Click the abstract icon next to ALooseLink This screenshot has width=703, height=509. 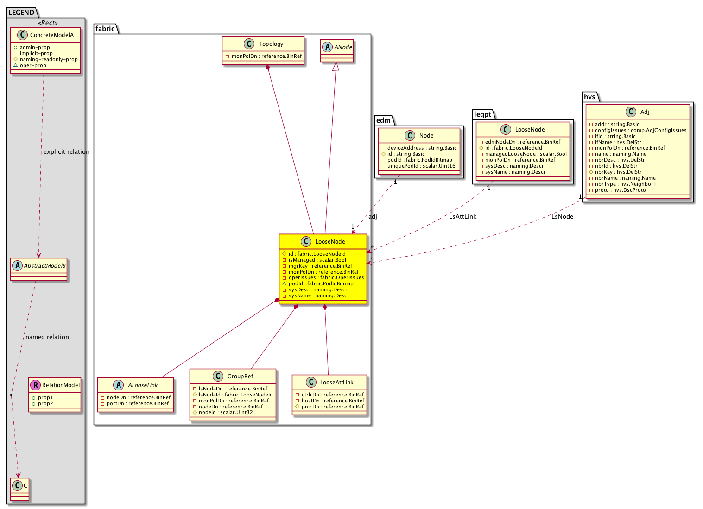119,385
